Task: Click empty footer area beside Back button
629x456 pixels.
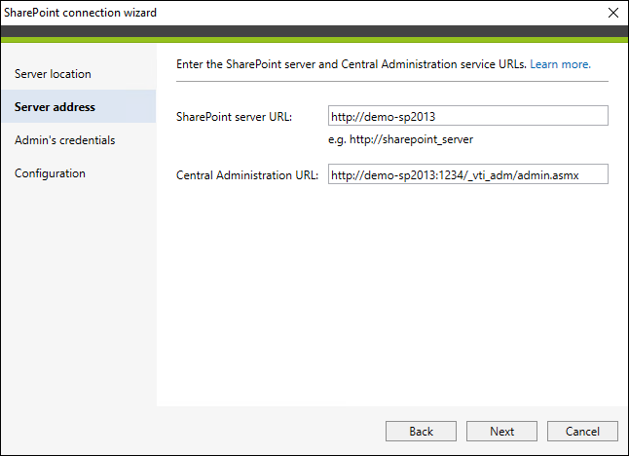Action: (x=193, y=431)
